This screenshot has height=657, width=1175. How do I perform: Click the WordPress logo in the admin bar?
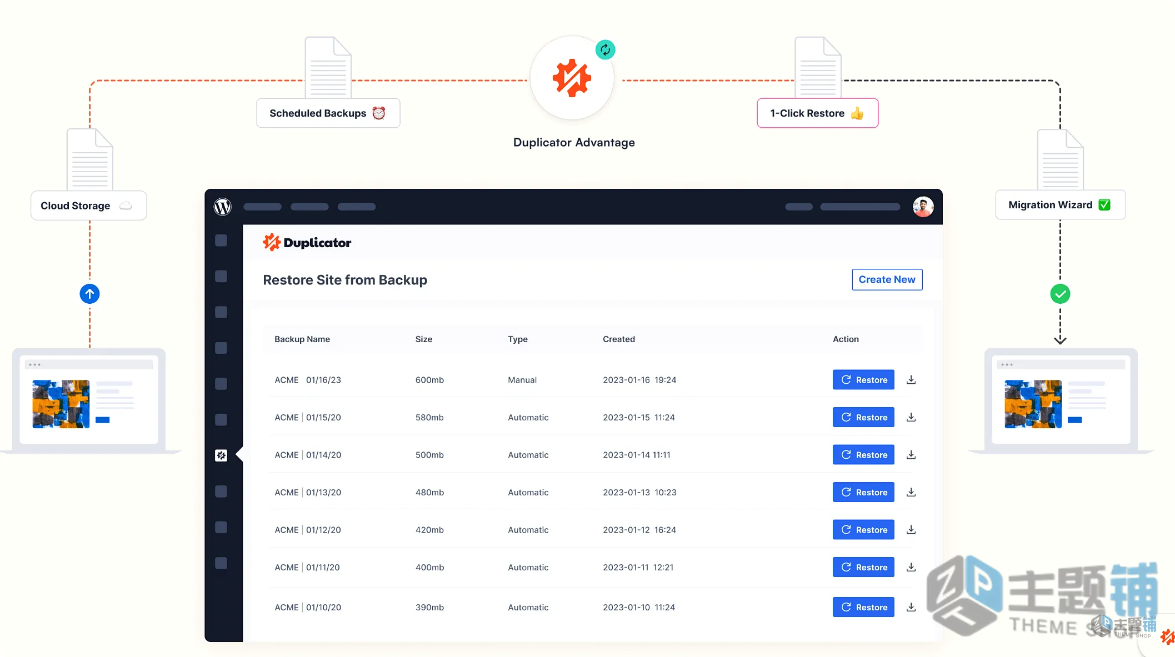point(223,207)
